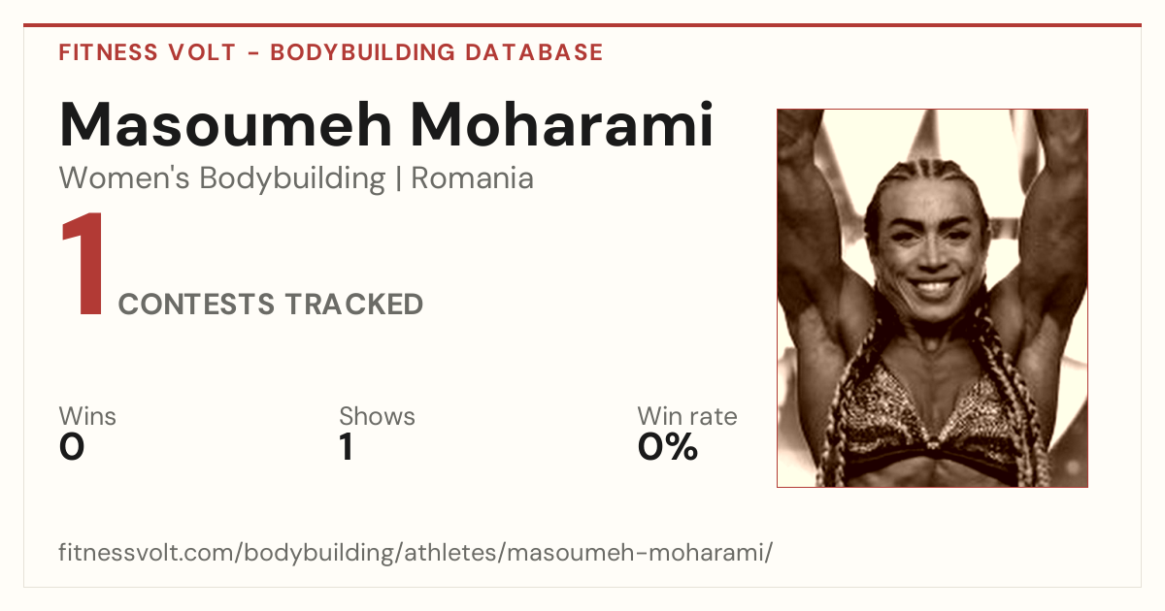Image resolution: width=1165 pixels, height=611 pixels.
Task: Select the Wins value 0
Action: (x=72, y=447)
